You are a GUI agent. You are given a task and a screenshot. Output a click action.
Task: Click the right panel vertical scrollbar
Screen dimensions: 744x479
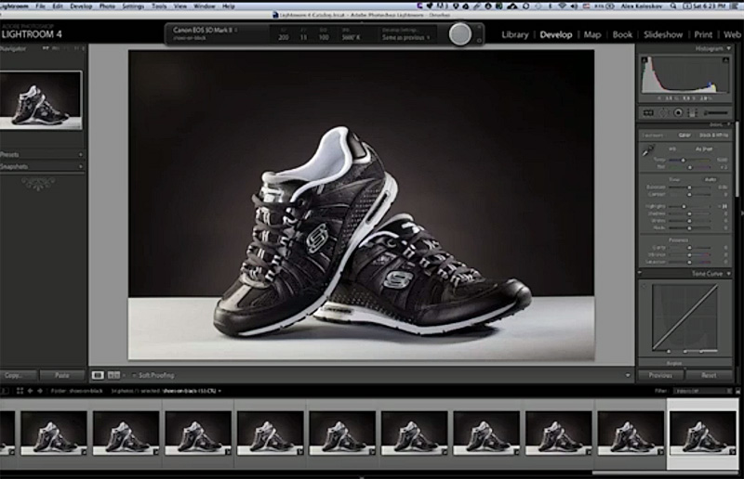[x=737, y=159]
